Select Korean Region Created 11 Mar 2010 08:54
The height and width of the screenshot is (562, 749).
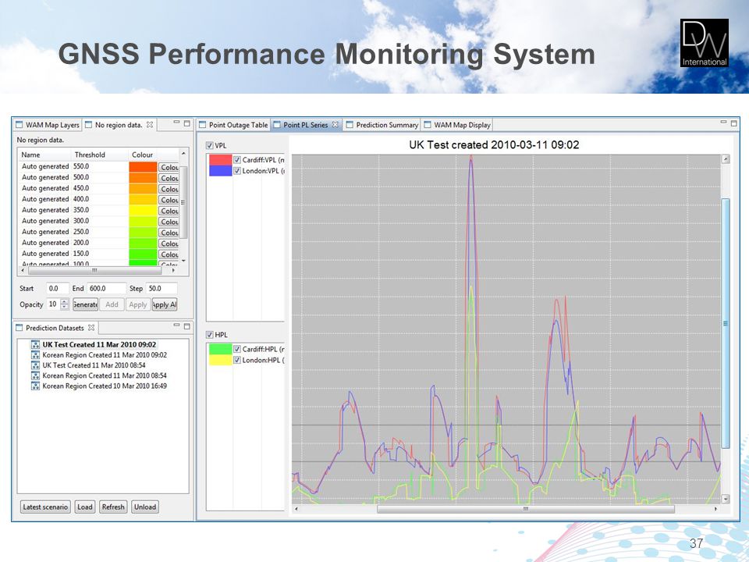point(105,375)
